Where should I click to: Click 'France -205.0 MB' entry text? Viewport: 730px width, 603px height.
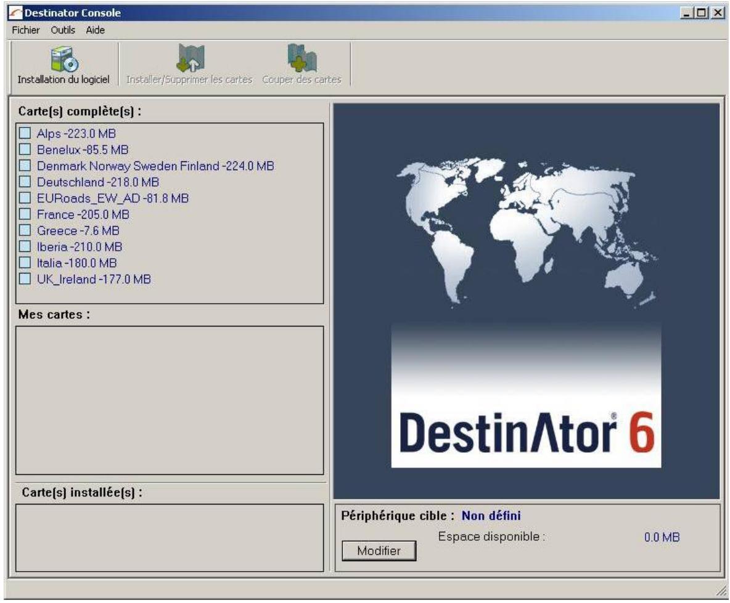[x=83, y=214]
